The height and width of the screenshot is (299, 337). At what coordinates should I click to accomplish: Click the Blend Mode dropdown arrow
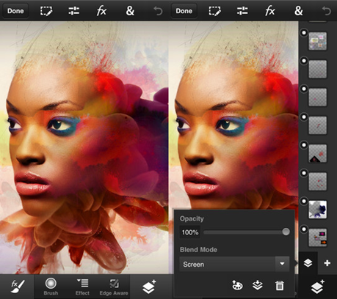click(x=282, y=264)
